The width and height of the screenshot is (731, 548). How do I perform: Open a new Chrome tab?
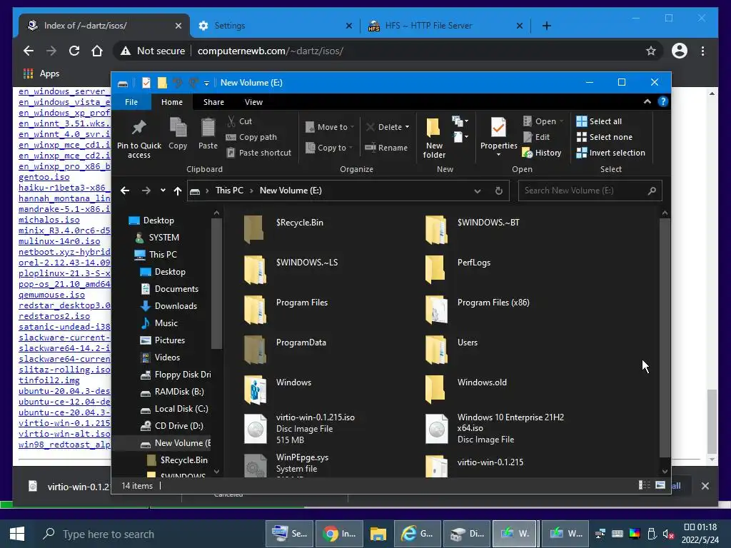[x=546, y=26]
